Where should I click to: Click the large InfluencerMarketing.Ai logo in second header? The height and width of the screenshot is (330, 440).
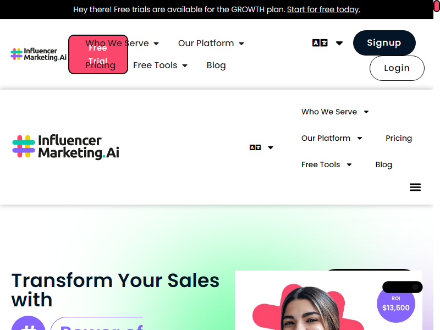66,147
